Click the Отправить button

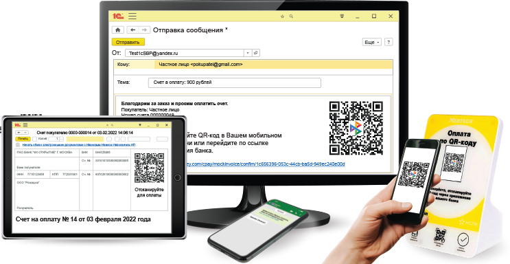pos(128,42)
